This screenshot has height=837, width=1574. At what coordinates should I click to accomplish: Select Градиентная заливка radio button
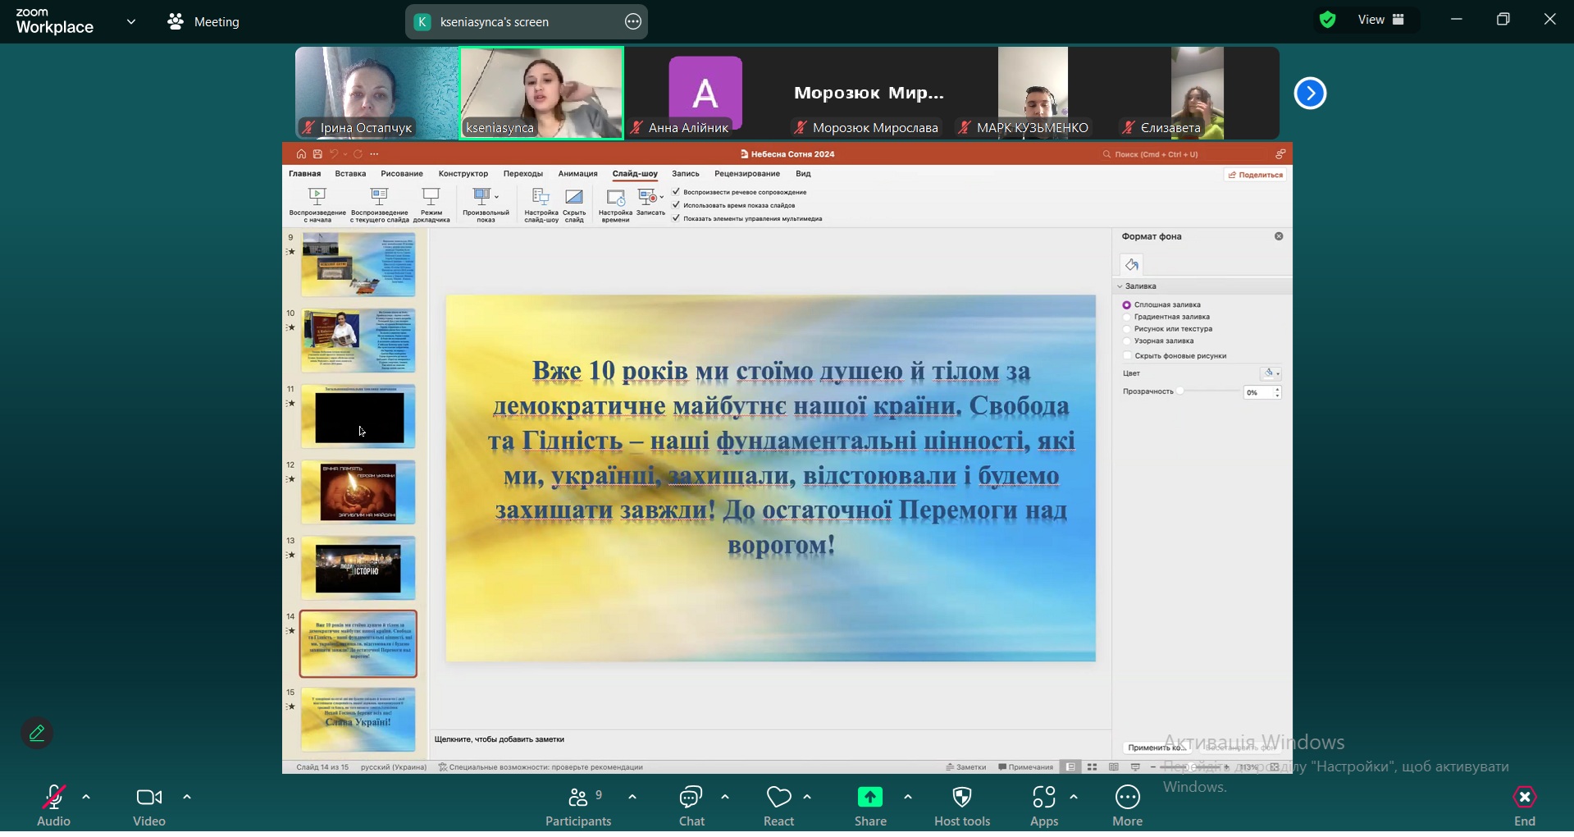click(x=1127, y=319)
